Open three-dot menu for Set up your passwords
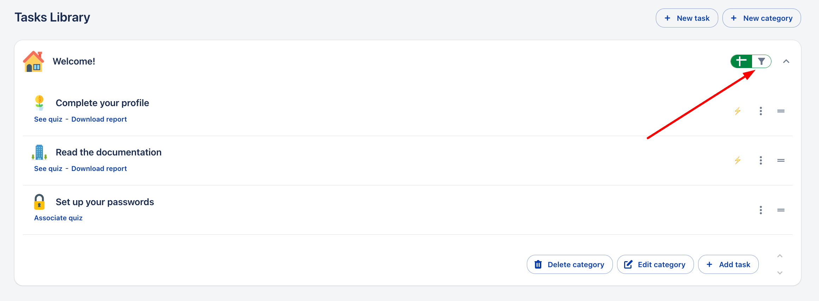This screenshot has width=819, height=301. 761,210
